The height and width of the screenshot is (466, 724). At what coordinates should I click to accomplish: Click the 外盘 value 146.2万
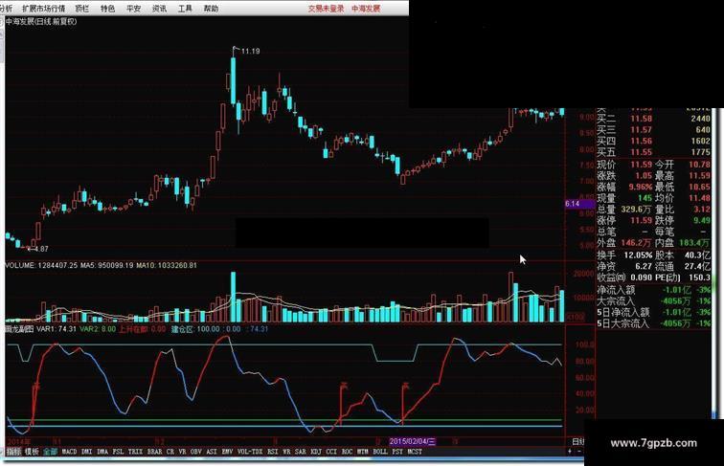click(636, 242)
